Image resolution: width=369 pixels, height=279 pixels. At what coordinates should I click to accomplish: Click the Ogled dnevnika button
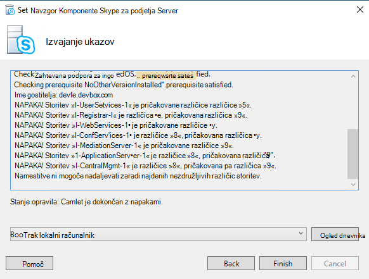(x=335, y=234)
